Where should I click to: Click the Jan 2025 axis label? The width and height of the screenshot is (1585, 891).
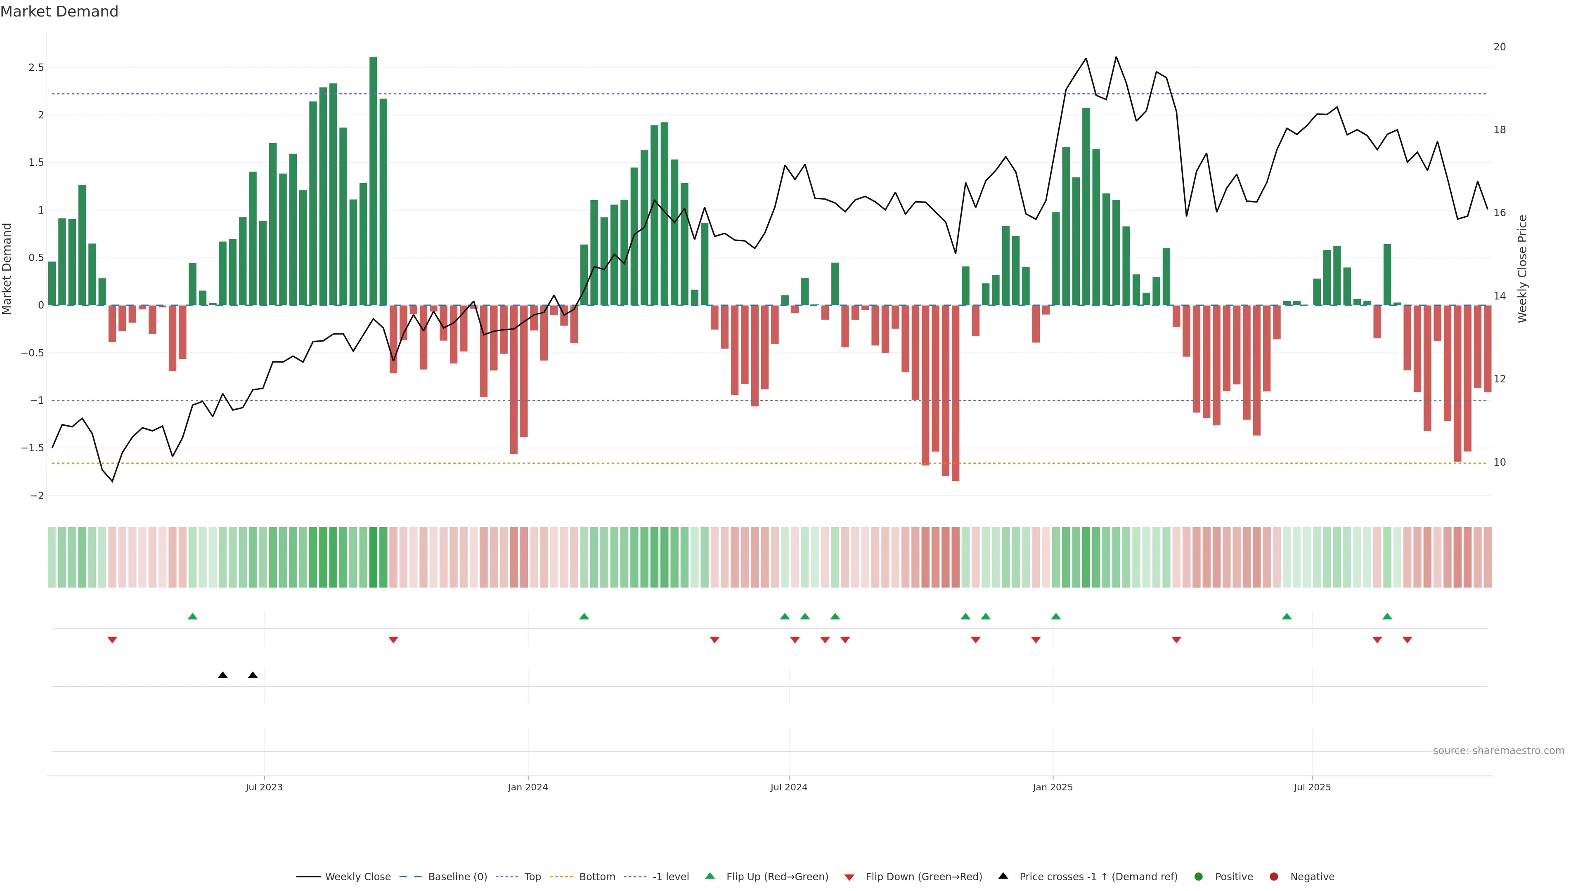[1052, 787]
